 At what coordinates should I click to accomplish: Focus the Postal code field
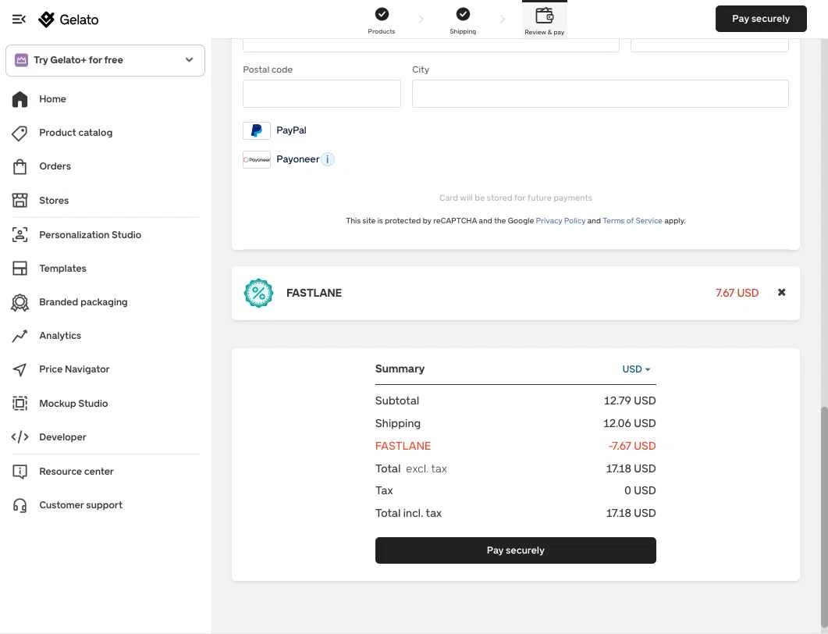tap(322, 94)
